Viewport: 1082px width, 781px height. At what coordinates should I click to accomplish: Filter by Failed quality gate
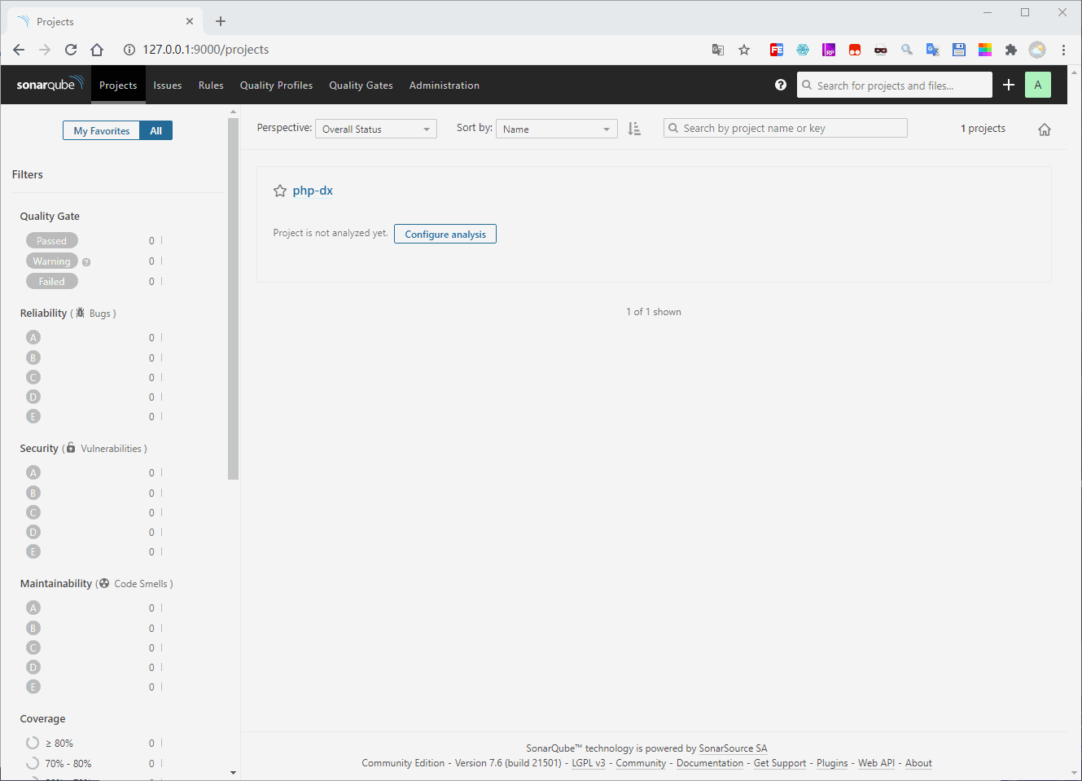(x=52, y=281)
